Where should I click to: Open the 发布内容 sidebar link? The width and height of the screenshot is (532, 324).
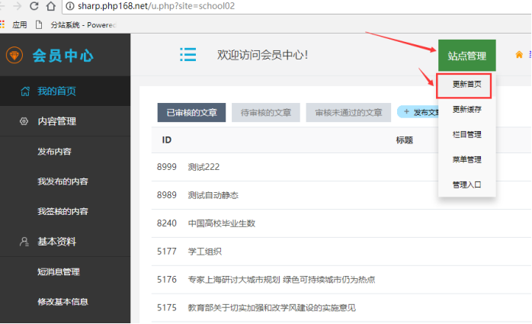[54, 152]
